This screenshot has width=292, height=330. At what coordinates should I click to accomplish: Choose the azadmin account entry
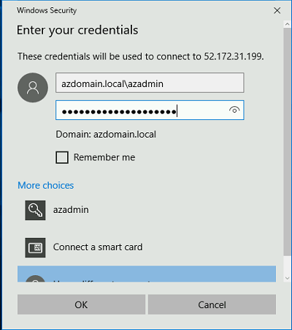click(147, 210)
